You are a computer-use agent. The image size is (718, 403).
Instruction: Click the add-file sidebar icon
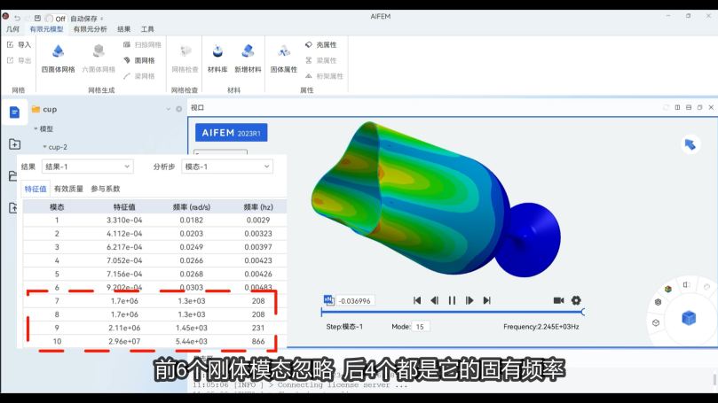14,144
